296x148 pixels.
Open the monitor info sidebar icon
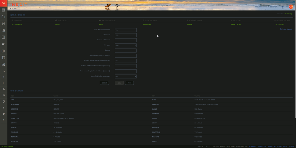(x=4, y=102)
